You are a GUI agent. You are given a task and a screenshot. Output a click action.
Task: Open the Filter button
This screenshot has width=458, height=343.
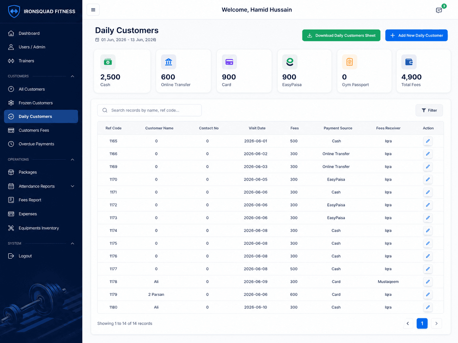tap(429, 110)
